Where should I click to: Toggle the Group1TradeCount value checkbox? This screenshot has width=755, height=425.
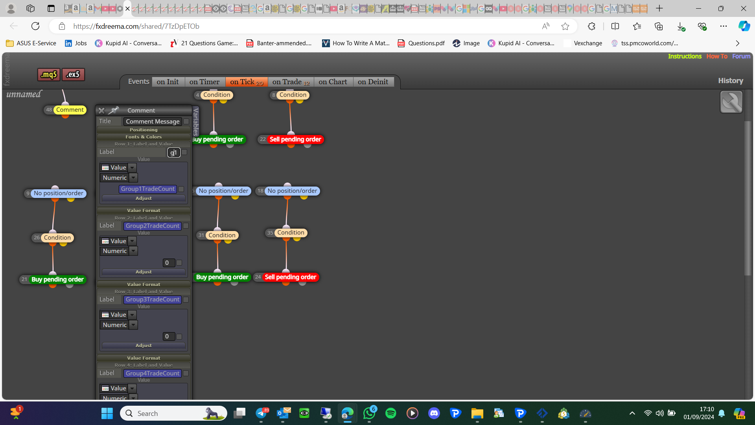181,189
